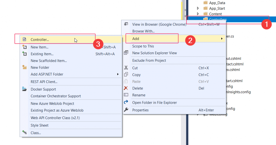
Task: Expand the Add submenu arrow
Action: [222, 39]
